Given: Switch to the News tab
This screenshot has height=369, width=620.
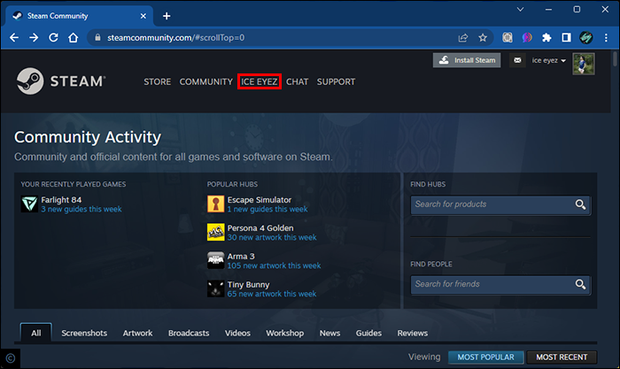Looking at the screenshot, I should coord(329,333).
